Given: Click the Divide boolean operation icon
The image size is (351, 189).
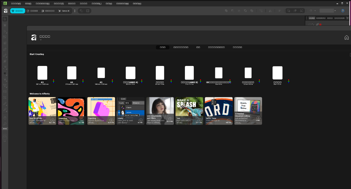Looking at the screenshot, I should click(x=252, y=11).
